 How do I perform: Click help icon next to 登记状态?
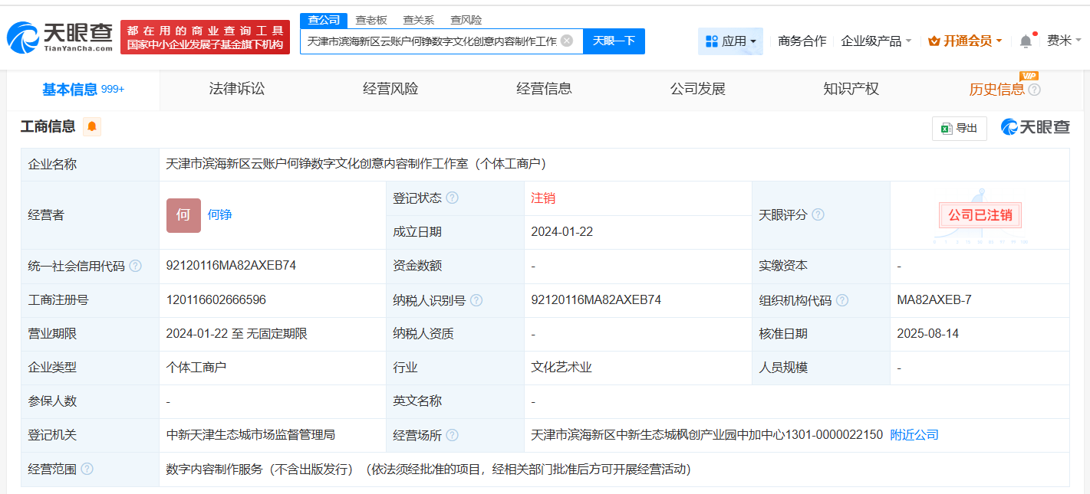(452, 198)
